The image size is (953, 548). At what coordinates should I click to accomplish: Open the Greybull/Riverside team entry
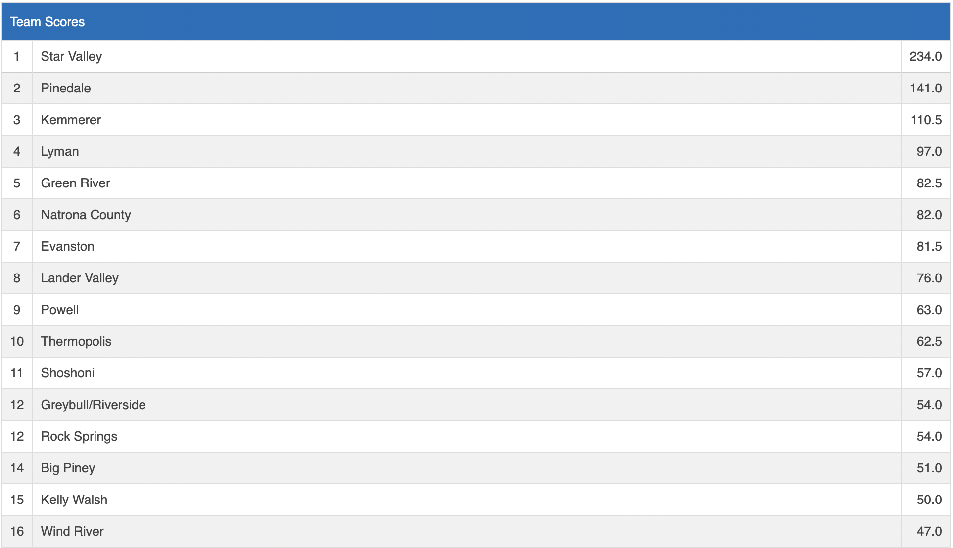coord(93,405)
